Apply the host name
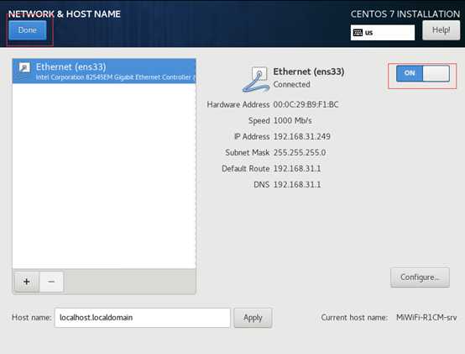 (x=253, y=318)
